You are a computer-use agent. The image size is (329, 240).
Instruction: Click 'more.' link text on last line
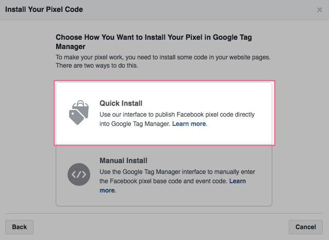click(108, 190)
